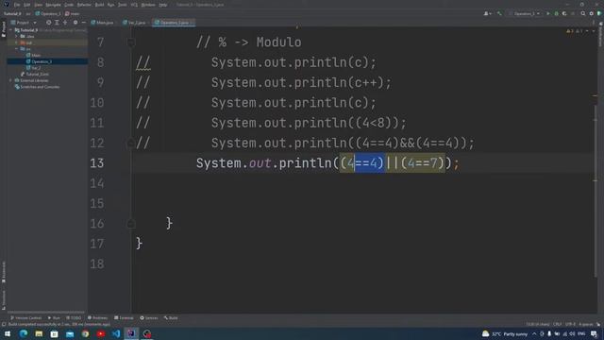The width and height of the screenshot is (604, 340).
Task: Open the Code menu
Action: pos(69,5)
